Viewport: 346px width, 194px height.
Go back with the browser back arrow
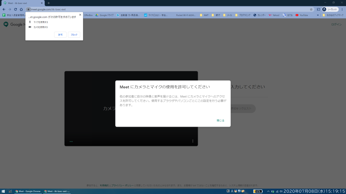pos(4,9)
